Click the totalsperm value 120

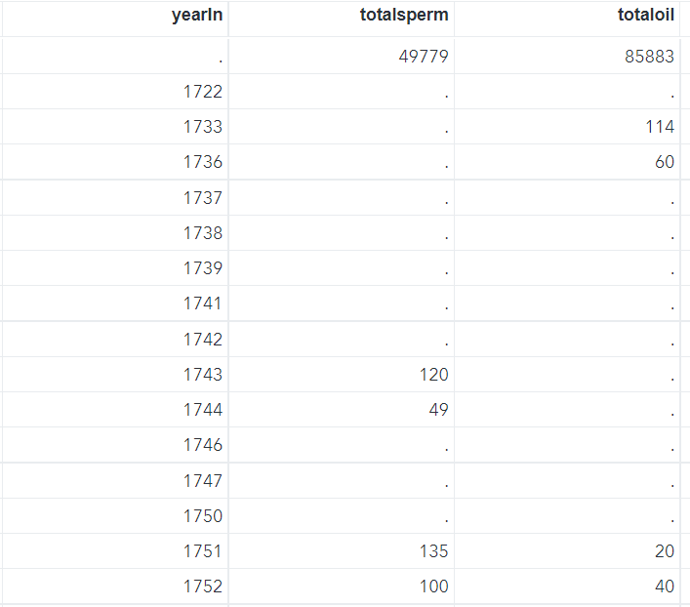(434, 375)
